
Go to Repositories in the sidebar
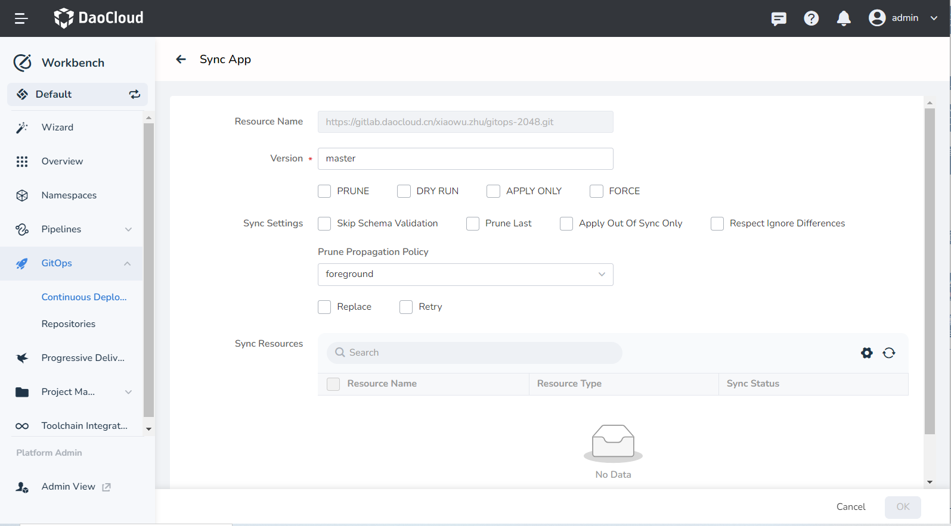(69, 324)
